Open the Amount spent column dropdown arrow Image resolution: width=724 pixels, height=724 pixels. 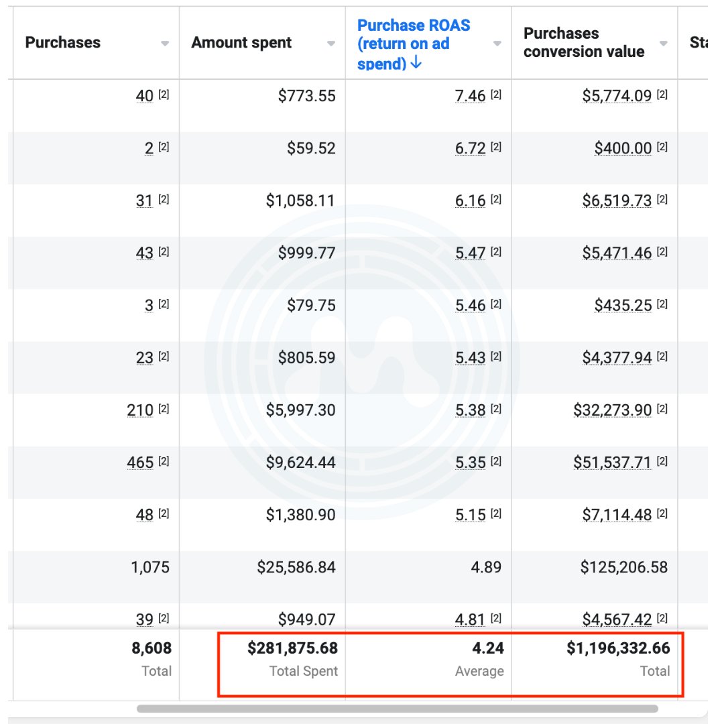coord(331,44)
